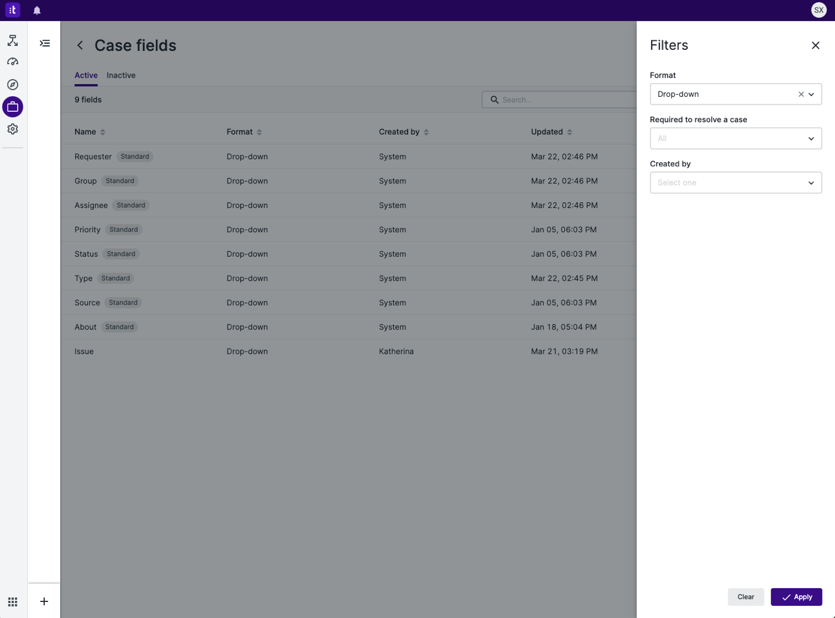Open the Type field row
Viewport: 835px width, 618px height.
coord(349,278)
